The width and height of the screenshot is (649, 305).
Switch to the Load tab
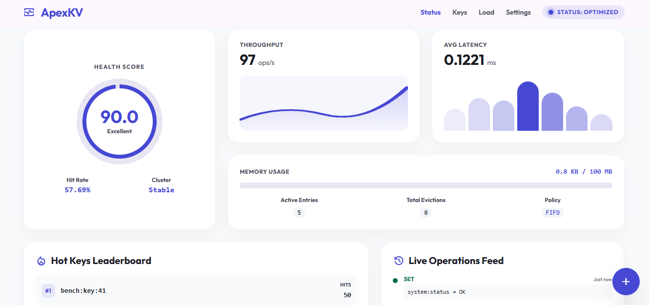487,12
